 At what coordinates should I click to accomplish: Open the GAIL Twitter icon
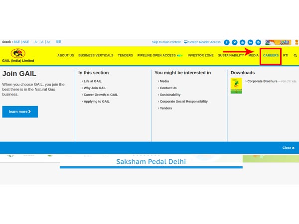(235, 42)
